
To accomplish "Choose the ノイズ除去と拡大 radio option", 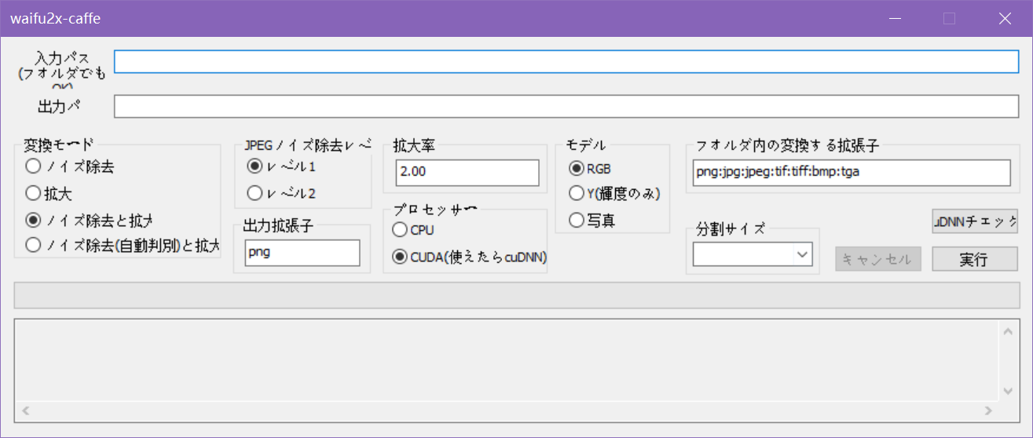I will pos(89,219).
